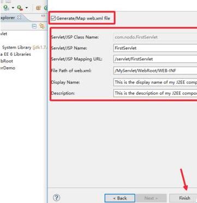Go to previous page with Back button
This screenshot has height=203, width=197.
120,198
